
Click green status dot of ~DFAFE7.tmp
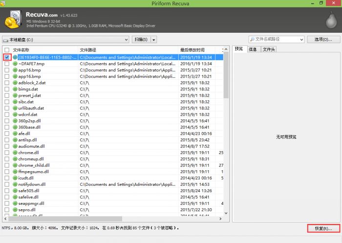pos(15,64)
